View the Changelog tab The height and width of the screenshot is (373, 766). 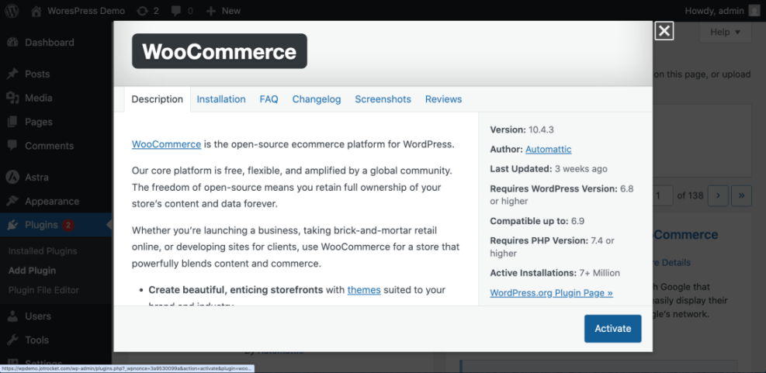[317, 99]
